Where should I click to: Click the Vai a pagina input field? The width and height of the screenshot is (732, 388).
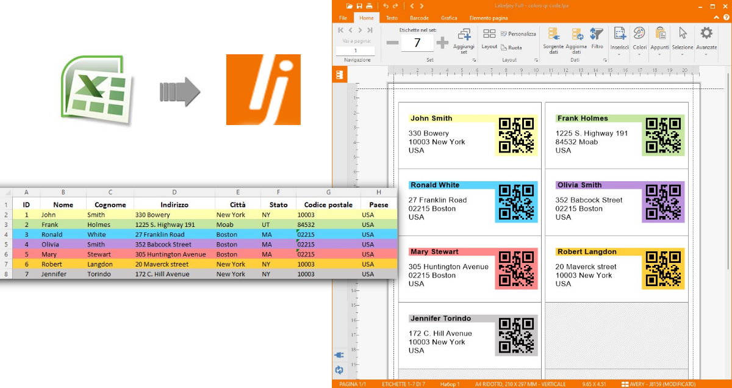point(356,51)
